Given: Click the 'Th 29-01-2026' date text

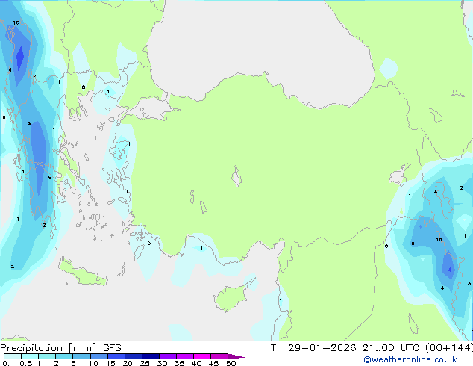Looking at the screenshot, I should tap(313, 348).
